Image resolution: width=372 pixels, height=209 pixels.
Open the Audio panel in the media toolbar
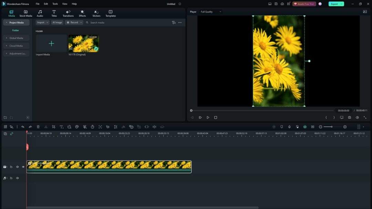tap(40, 13)
